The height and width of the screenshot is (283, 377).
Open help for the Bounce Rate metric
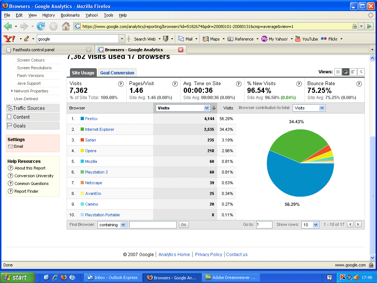pos(359,84)
